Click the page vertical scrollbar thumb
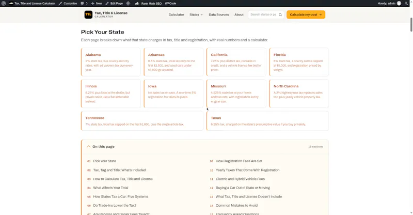413x215 pixels. click(x=411, y=25)
